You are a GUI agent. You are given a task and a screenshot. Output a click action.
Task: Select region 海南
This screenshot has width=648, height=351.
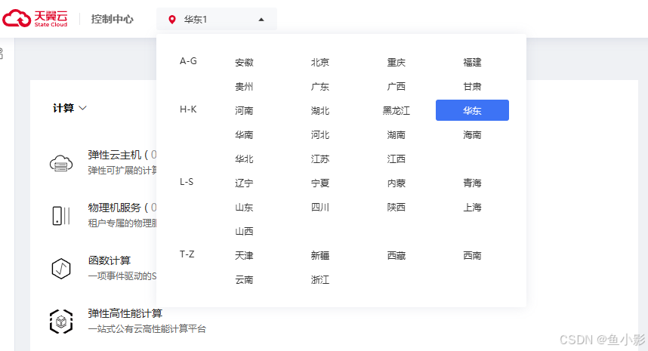pos(472,135)
